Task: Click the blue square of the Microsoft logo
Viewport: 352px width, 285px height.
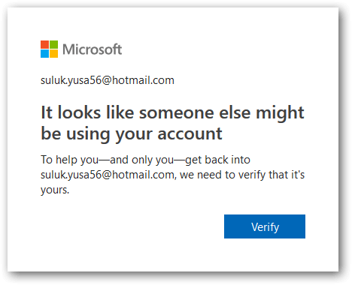Action: 44,53
